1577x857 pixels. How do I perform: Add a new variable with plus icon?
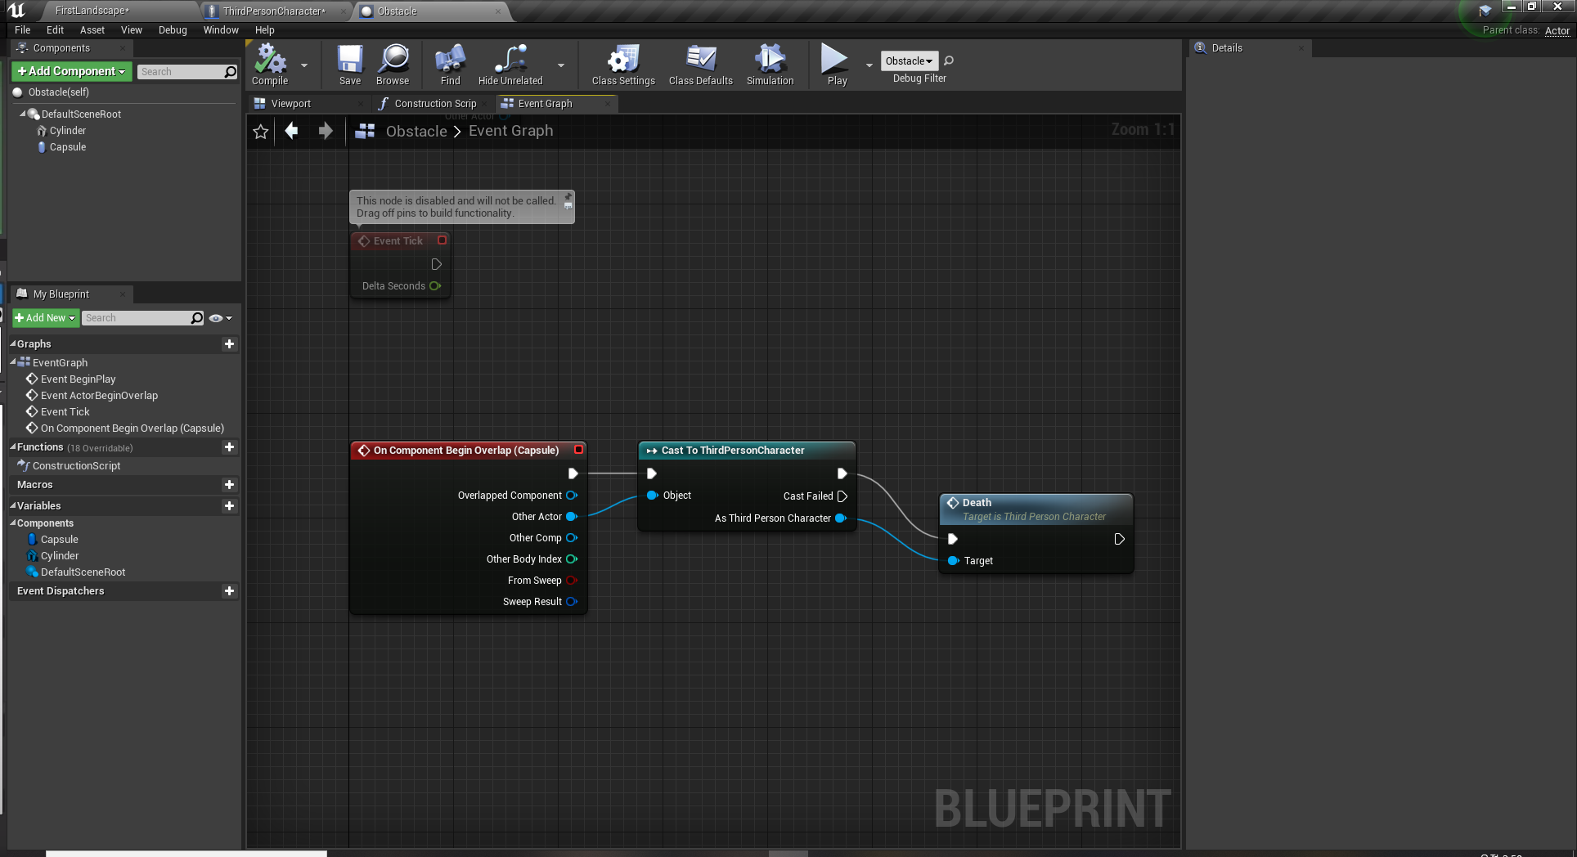[229, 506]
